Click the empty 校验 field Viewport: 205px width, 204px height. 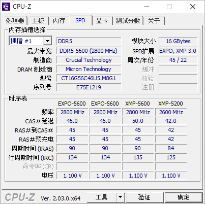point(178,78)
